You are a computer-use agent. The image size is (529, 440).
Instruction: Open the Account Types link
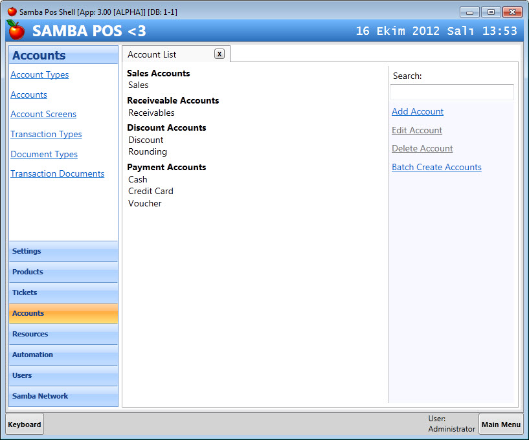39,74
